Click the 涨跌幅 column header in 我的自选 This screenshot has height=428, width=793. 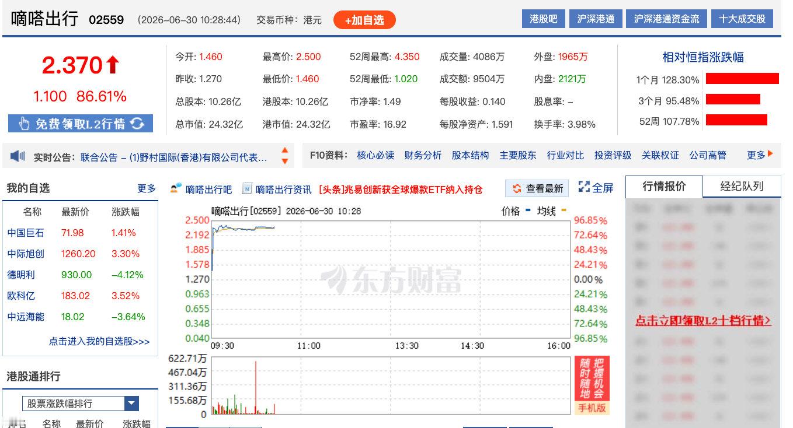(x=126, y=212)
